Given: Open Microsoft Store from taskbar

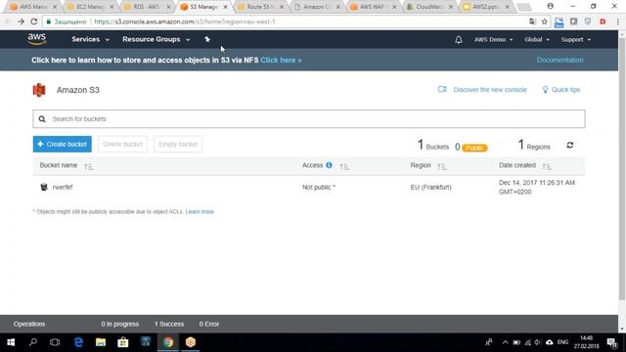Looking at the screenshot, I should [x=123, y=342].
